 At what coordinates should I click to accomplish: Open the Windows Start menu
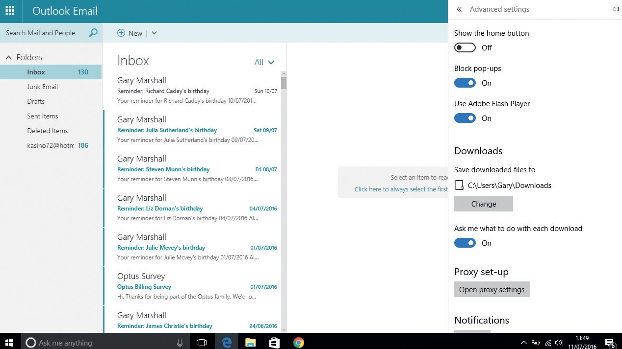tap(9, 343)
